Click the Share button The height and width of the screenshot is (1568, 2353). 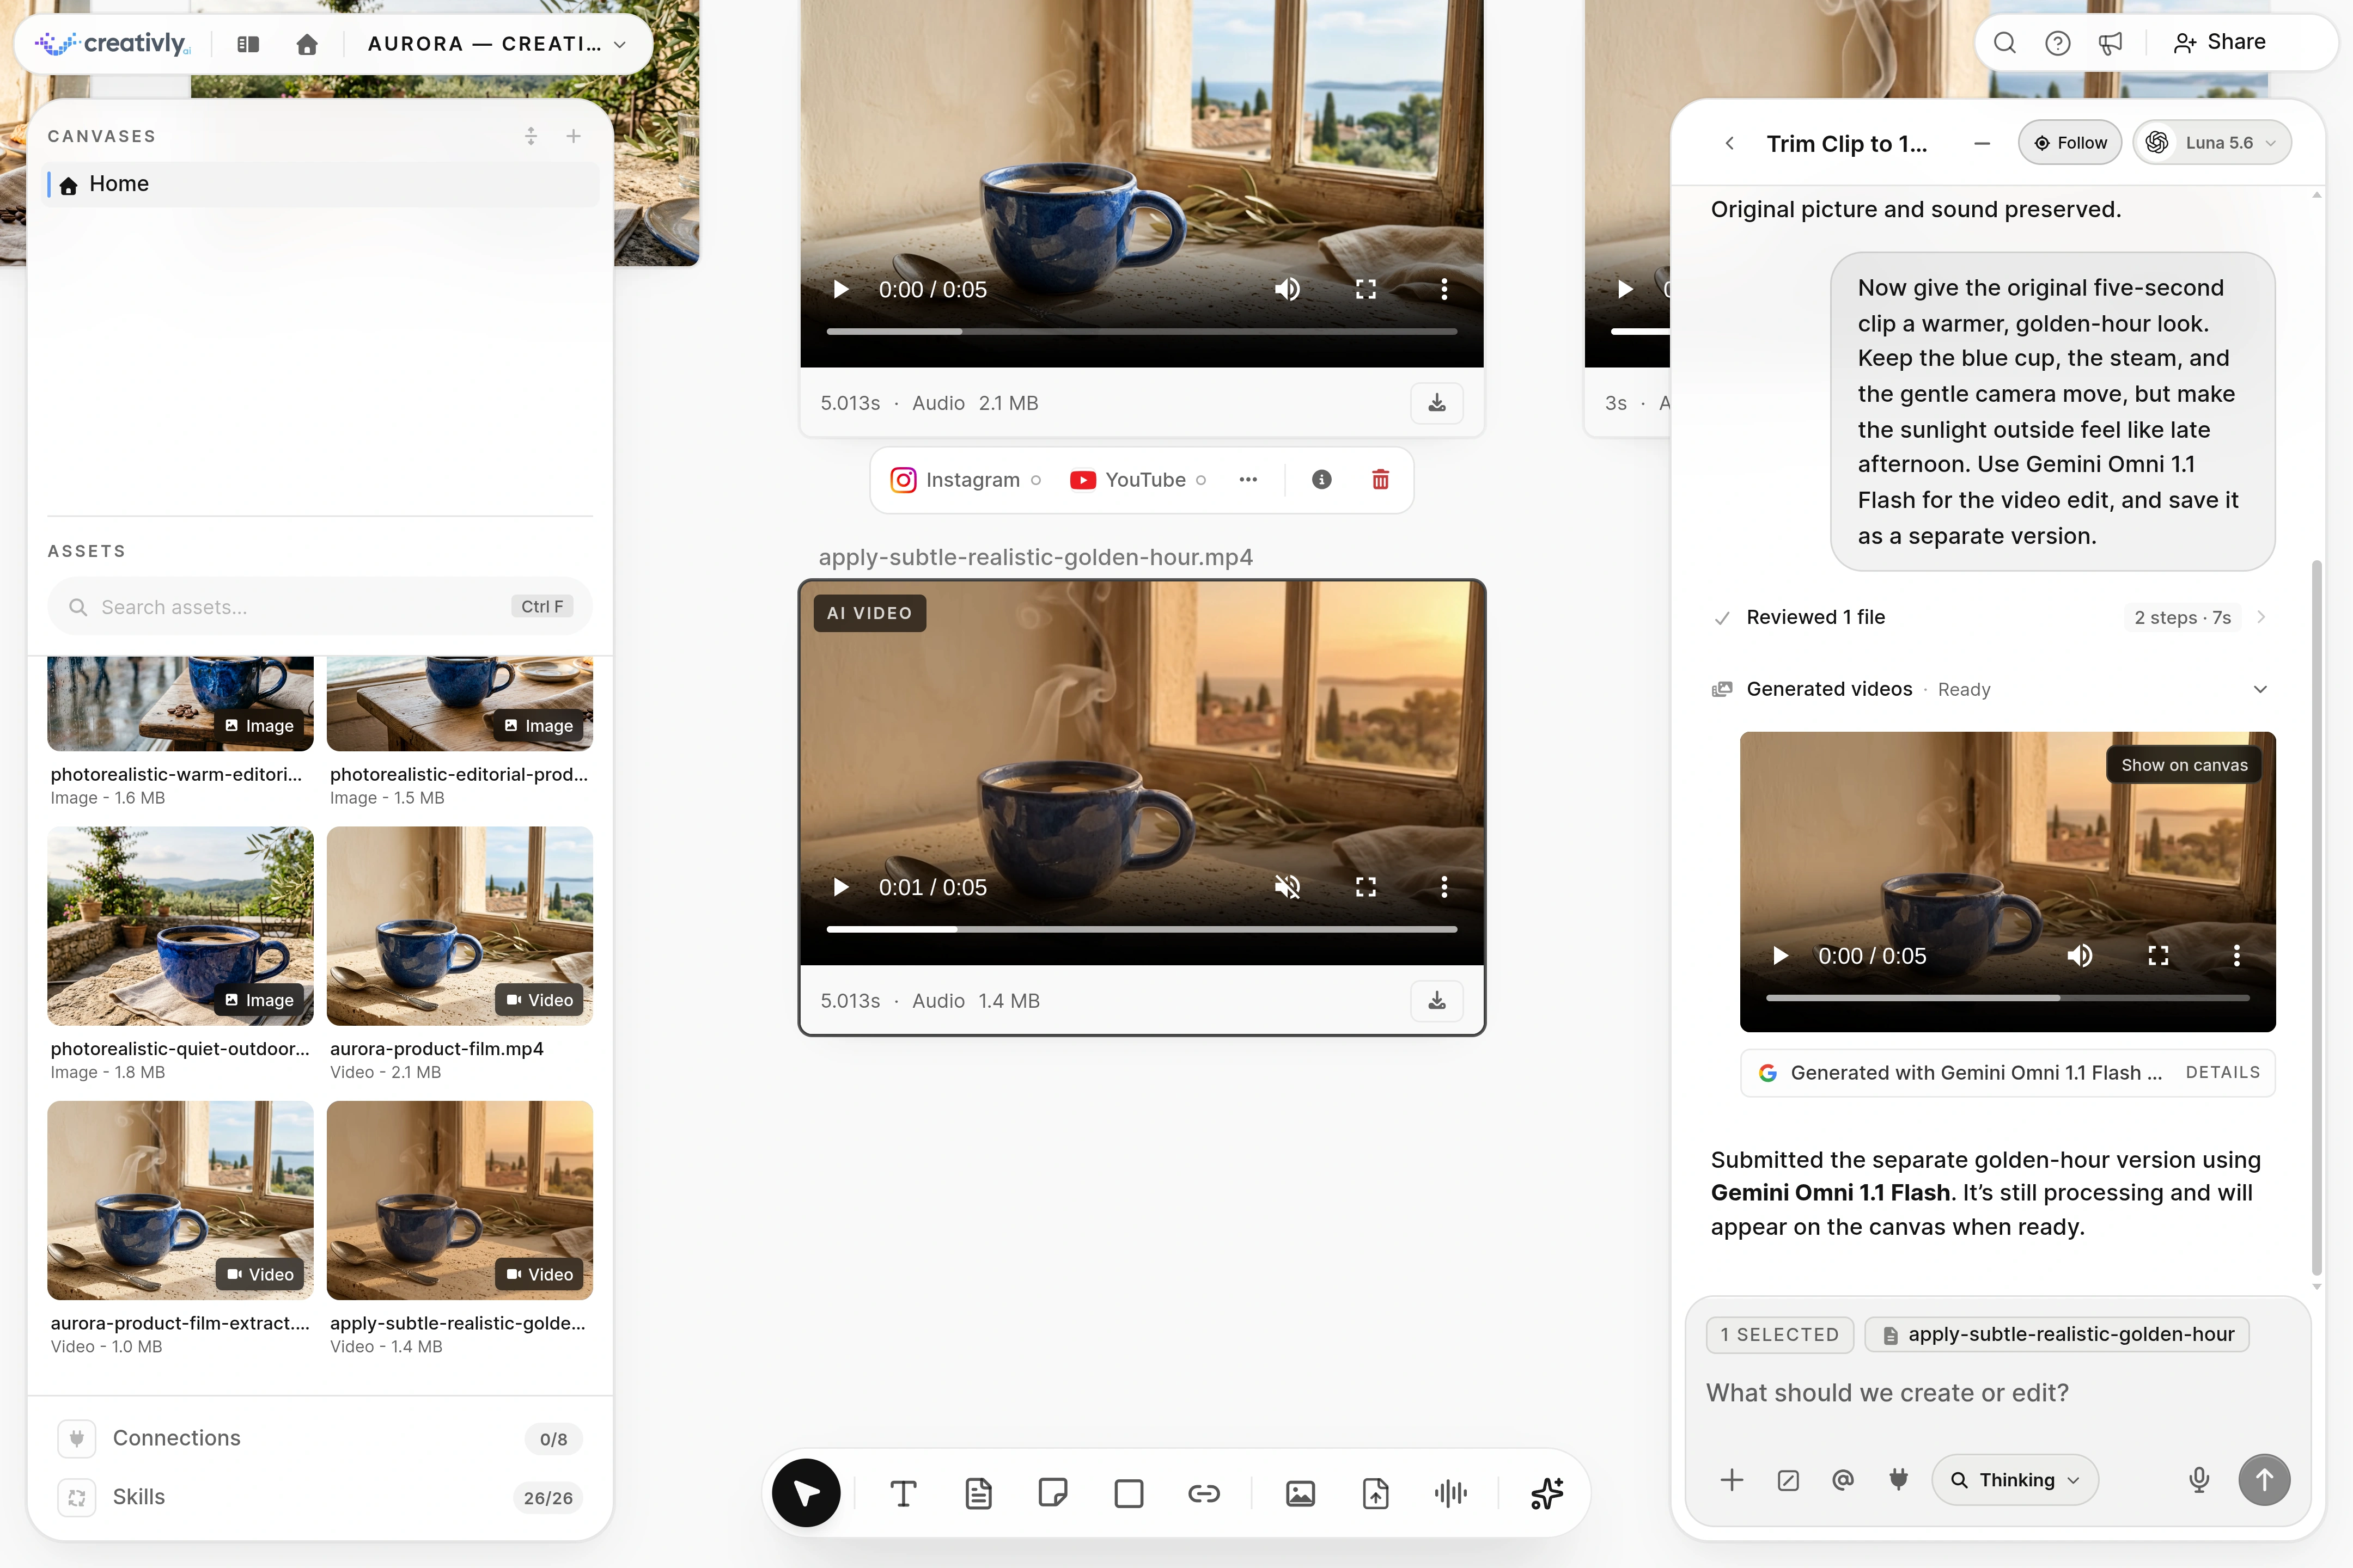[x=2219, y=42]
